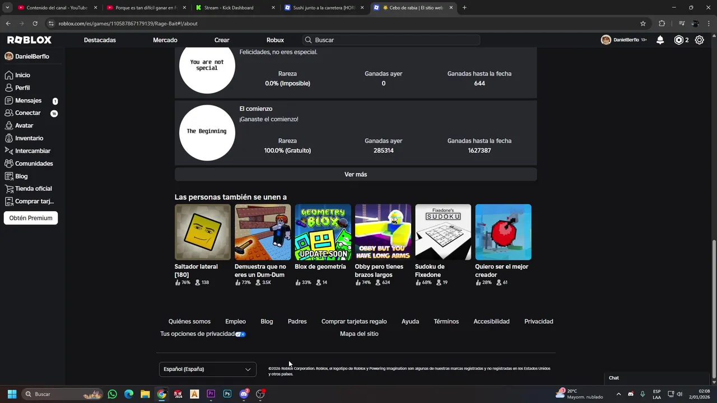Open the DanielBerflo profile in header

623,40
